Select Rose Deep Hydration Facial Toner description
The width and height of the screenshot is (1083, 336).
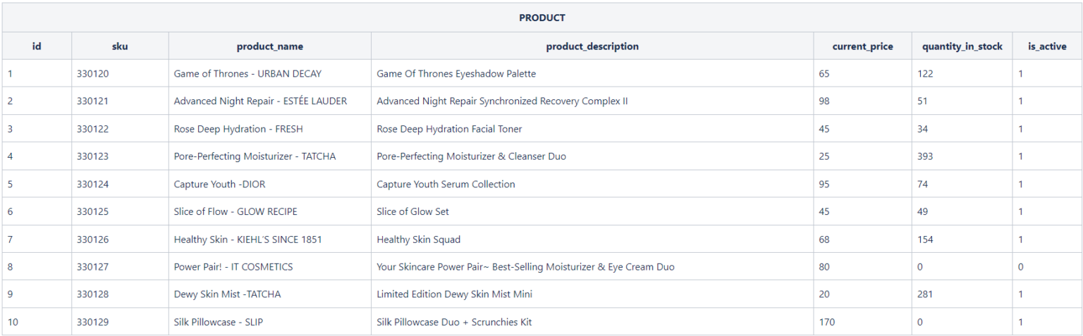tap(449, 129)
